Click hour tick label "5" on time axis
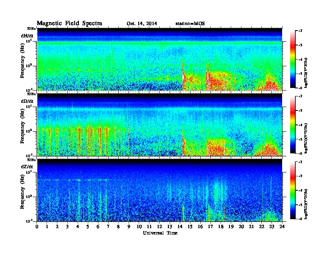The width and height of the screenshot is (336, 260). pos(88,227)
